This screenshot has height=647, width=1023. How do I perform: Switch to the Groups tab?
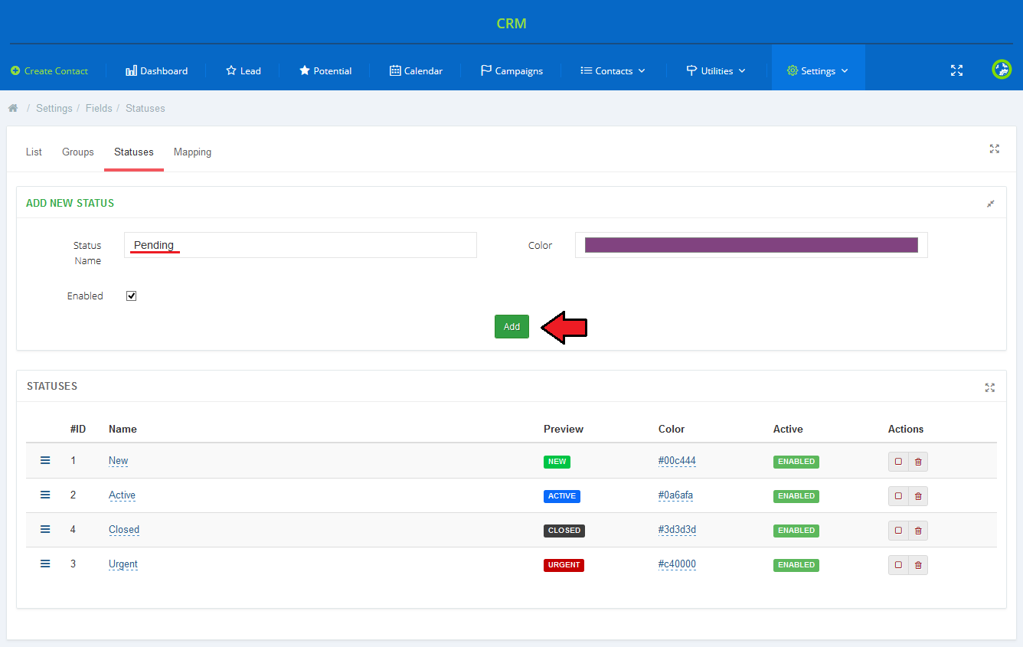(x=78, y=152)
